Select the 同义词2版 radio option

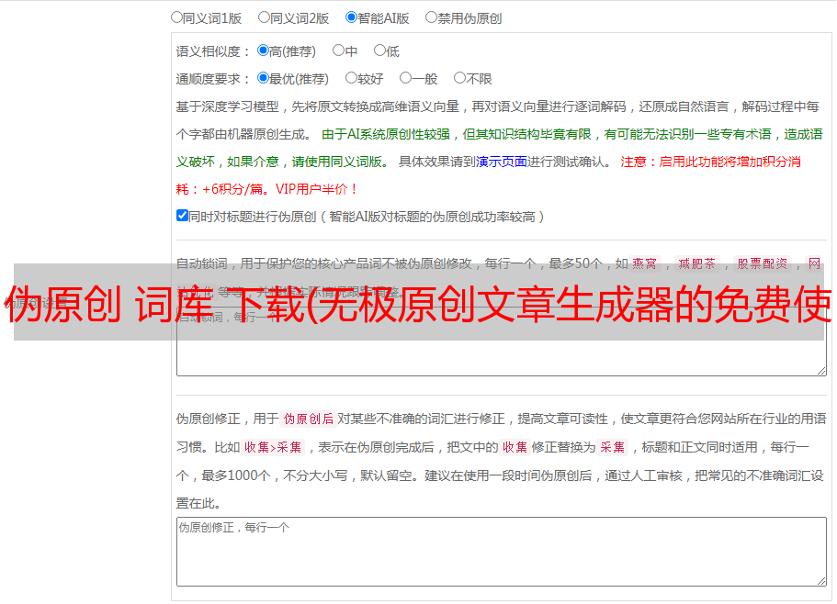pos(264,17)
